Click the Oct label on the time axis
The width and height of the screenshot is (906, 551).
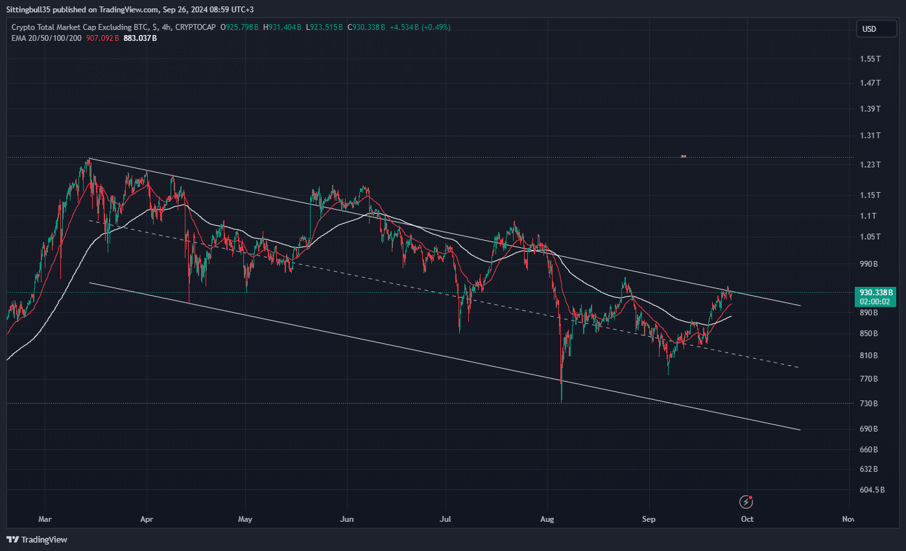click(x=747, y=519)
